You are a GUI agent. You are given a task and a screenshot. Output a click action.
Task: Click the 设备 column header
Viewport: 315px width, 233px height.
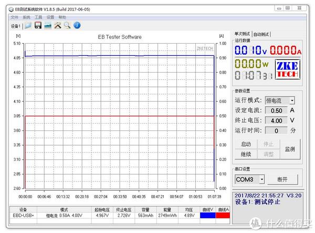23,209
